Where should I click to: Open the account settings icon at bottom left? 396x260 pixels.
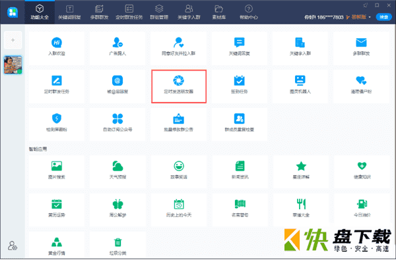click(x=13, y=246)
